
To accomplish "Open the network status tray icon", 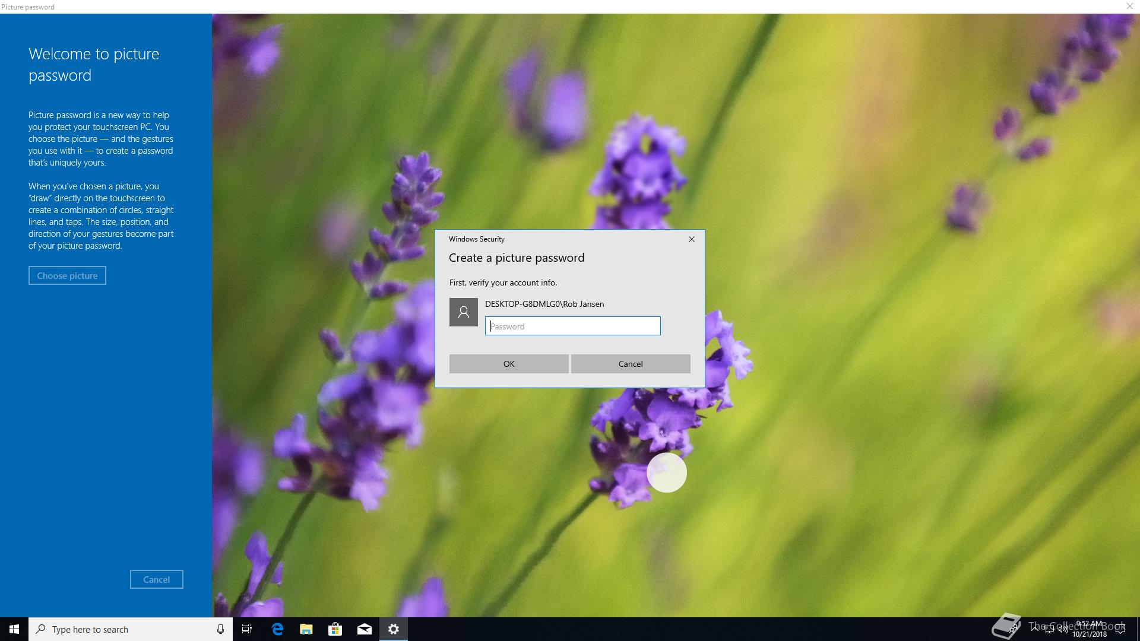I will coord(1049,630).
